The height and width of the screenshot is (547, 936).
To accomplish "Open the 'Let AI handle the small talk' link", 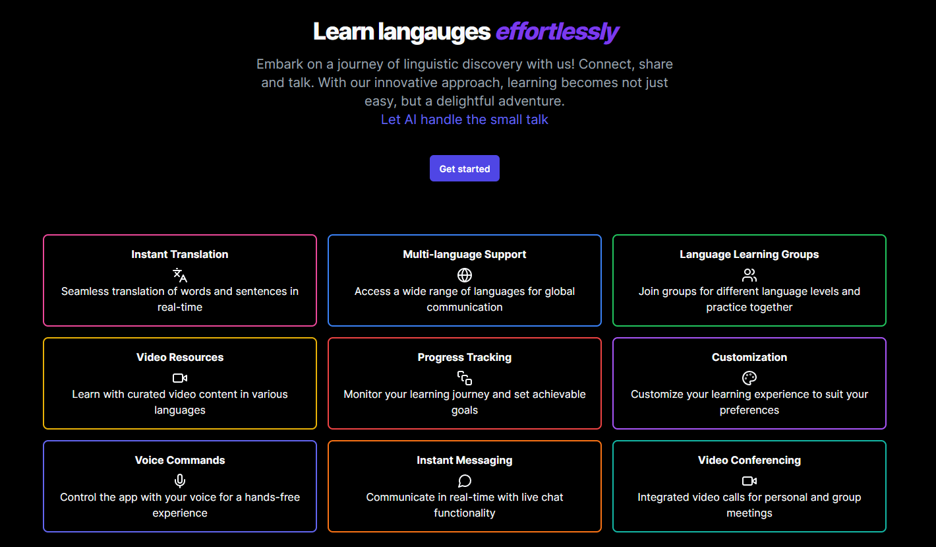I will pos(465,119).
